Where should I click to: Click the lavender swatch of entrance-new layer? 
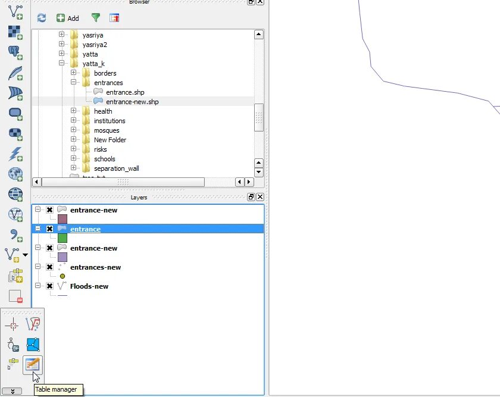pos(62,257)
